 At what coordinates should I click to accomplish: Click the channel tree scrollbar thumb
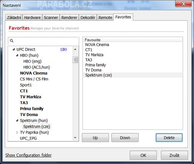75,60
